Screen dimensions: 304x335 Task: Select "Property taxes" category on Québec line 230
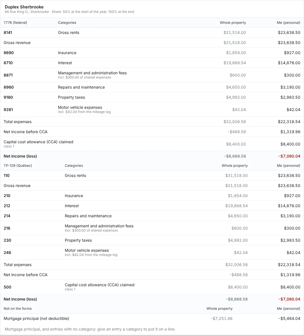coord(78,240)
